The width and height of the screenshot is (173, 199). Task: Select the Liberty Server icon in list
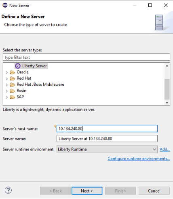pyautogui.click(x=18, y=66)
